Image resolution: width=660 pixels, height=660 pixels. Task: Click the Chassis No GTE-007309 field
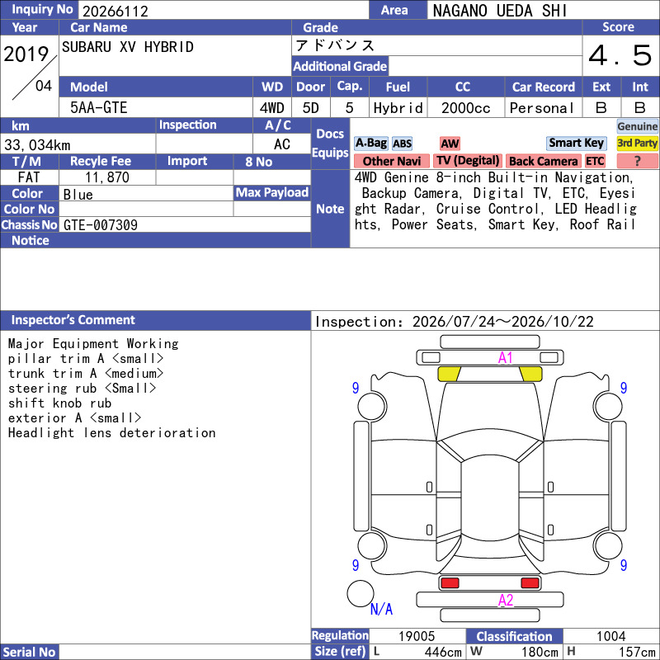pos(185,224)
